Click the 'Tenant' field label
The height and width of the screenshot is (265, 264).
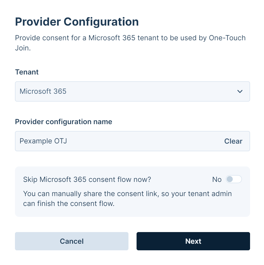pyautogui.click(x=27, y=72)
